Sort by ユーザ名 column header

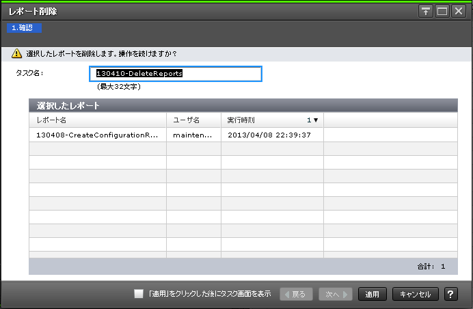pos(193,120)
